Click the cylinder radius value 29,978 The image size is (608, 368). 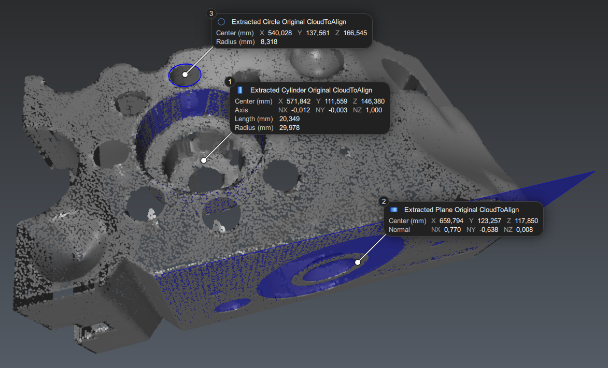pyautogui.click(x=289, y=128)
